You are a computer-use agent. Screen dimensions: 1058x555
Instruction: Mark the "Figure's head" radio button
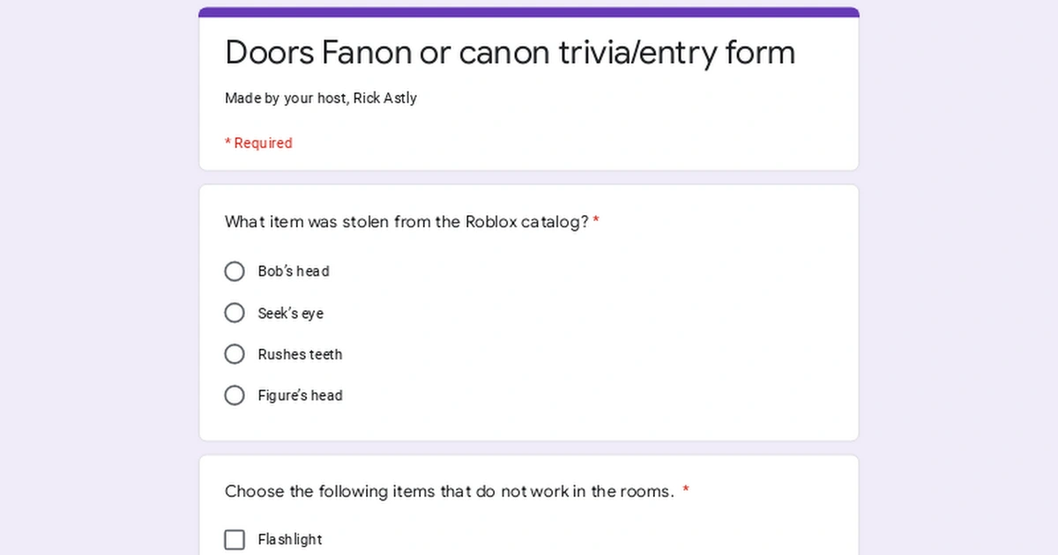(x=235, y=396)
